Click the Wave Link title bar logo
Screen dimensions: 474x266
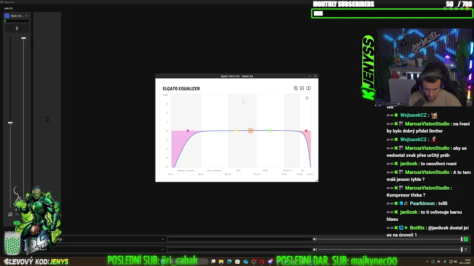pos(1,2)
